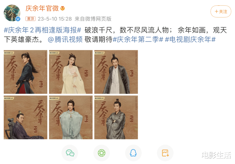
Task: Open poster of woman in cream dress
Action: 71,72
